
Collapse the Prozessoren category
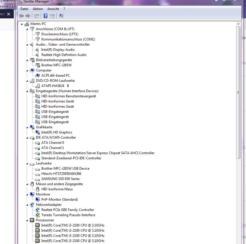click(27, 220)
